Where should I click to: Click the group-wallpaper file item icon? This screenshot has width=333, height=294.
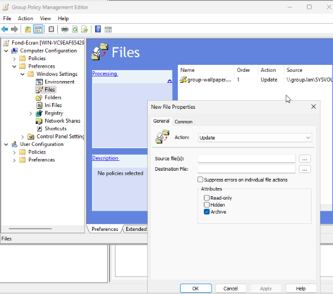click(x=183, y=80)
